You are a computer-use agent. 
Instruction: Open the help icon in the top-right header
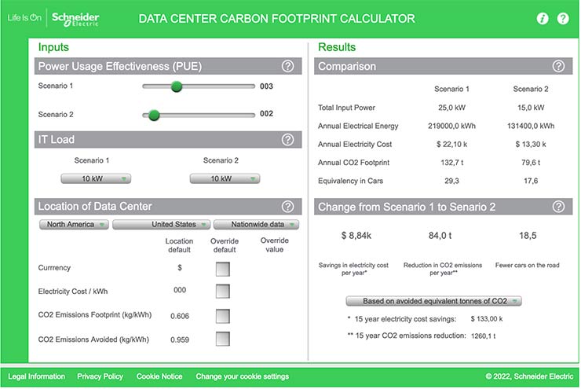point(563,19)
